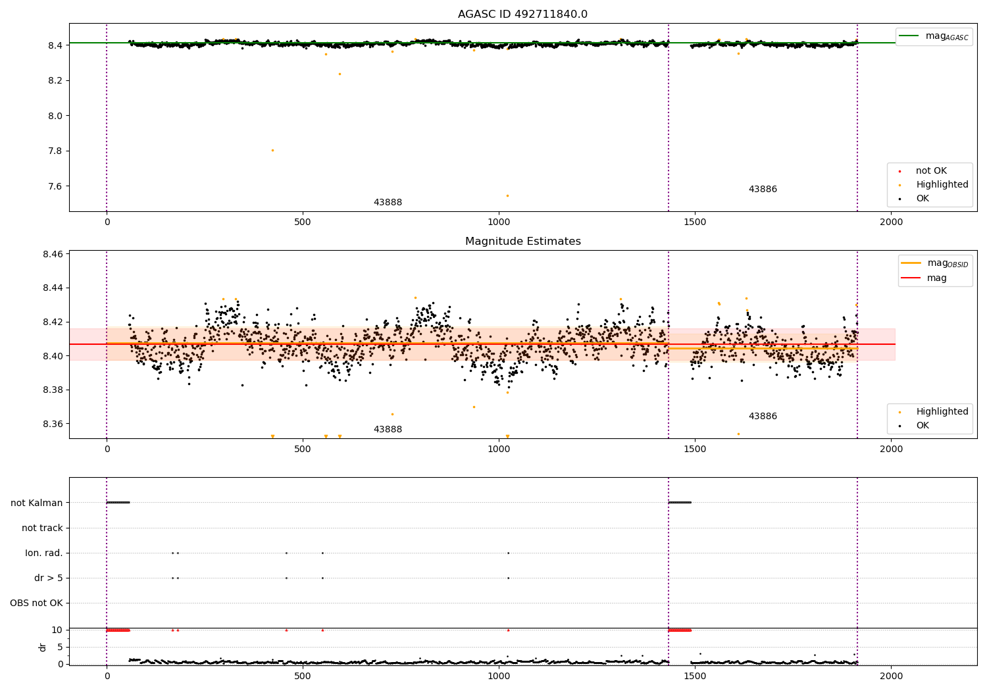Click the '43886' observation label in the top plot
Screen dimensions: 987x691
click(763, 190)
